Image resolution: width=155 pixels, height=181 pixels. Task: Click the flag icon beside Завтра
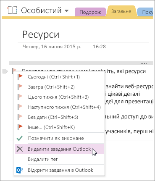20,87
